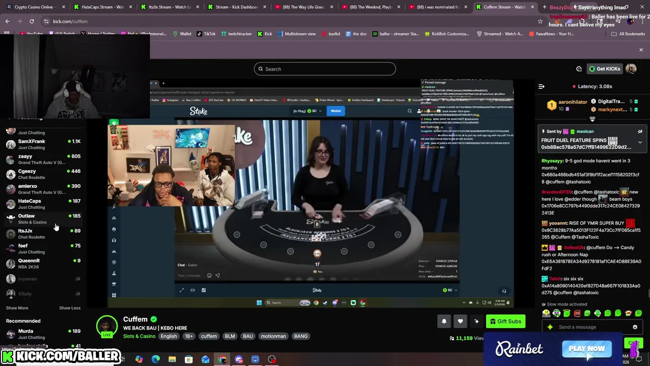Click Show More in following list
This screenshot has height=366, width=650.
point(17,308)
